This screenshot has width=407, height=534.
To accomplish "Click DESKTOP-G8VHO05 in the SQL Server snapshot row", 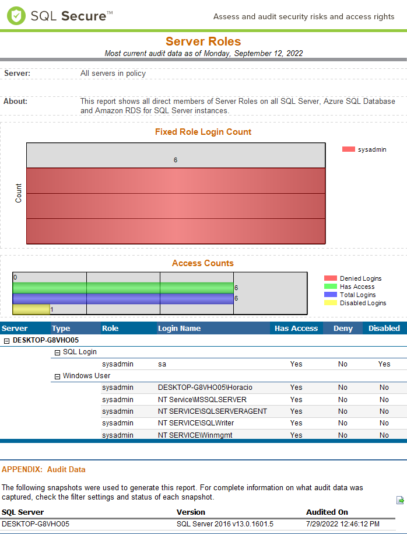I will click(36, 523).
